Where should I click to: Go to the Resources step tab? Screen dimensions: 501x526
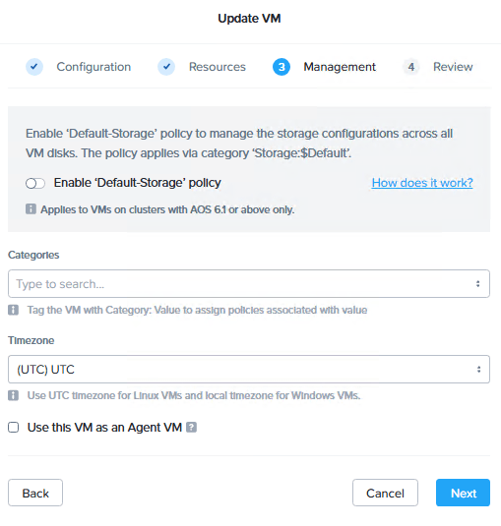218,67
